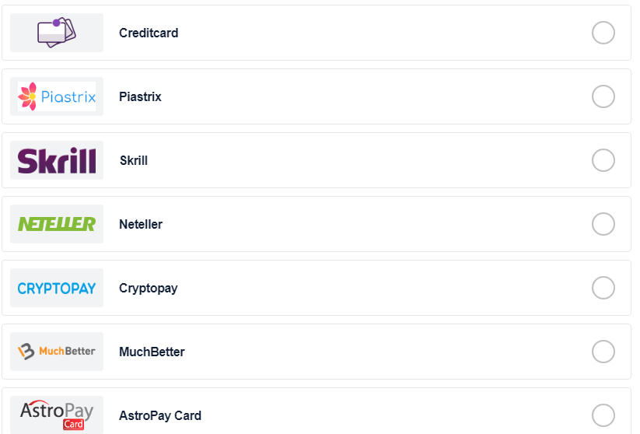Click the Creditcard text label
640x434 pixels.
click(x=149, y=33)
